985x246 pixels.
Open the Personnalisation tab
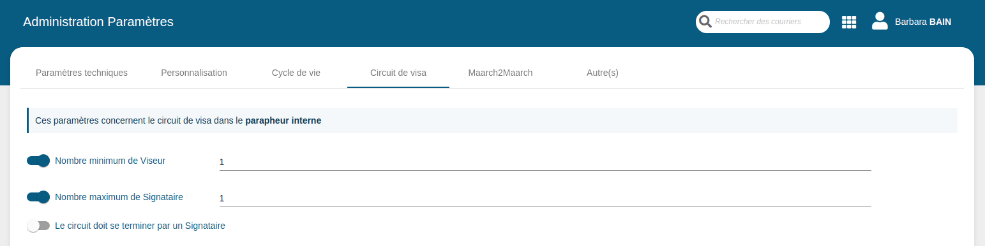pos(194,73)
